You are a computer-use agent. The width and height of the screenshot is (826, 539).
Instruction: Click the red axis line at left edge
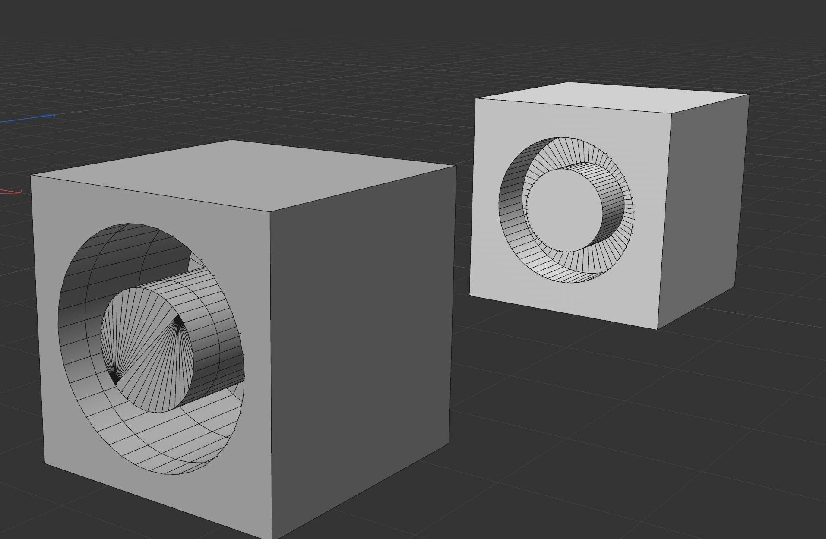[11, 192]
